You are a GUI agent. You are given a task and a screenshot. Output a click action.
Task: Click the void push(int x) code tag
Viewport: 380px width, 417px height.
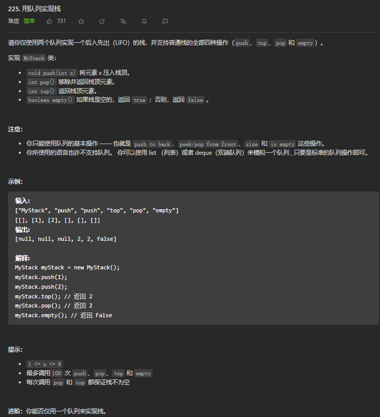[52, 73]
